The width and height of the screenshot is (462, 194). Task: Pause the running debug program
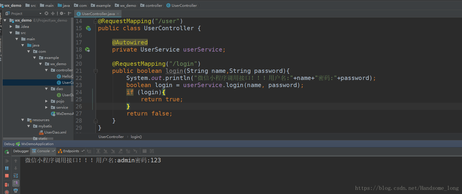click(x=7, y=168)
